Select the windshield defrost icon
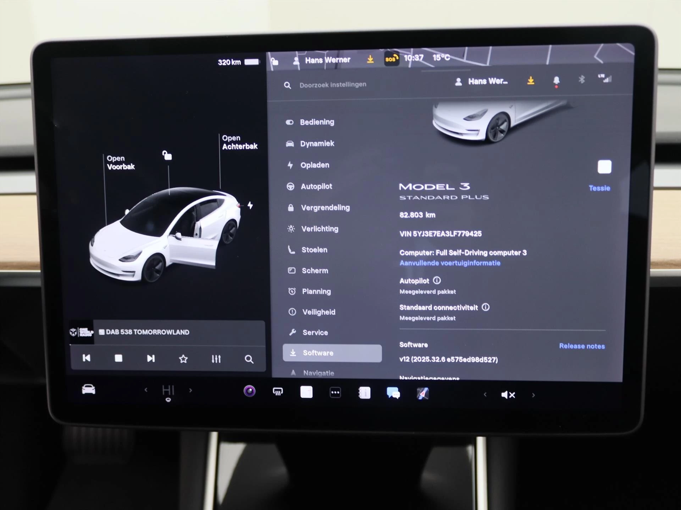The width and height of the screenshot is (681, 510). pos(278,391)
